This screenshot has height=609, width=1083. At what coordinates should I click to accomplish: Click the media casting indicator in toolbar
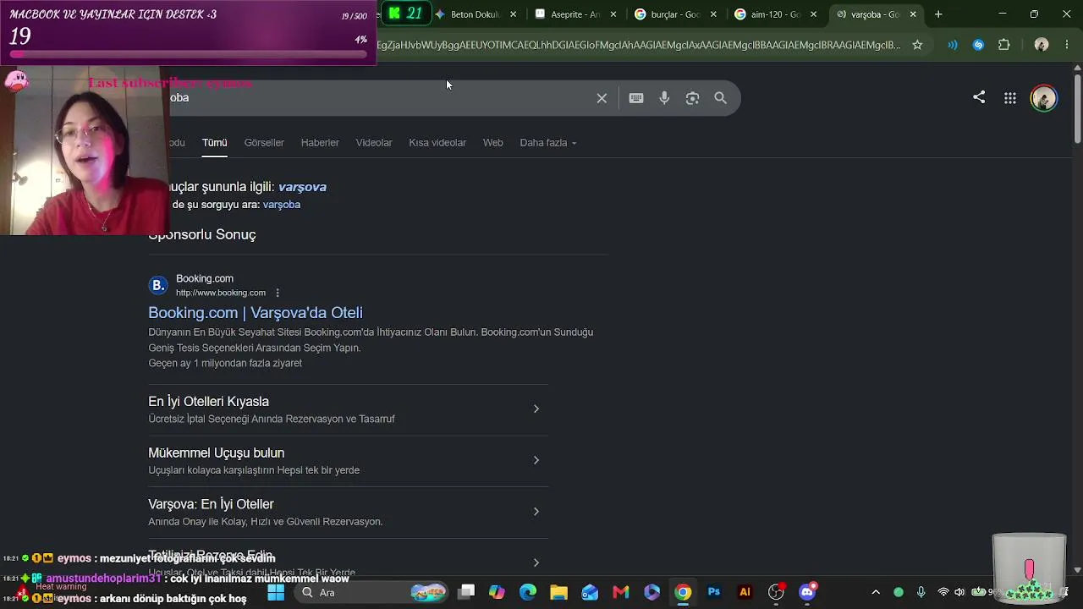click(x=953, y=45)
